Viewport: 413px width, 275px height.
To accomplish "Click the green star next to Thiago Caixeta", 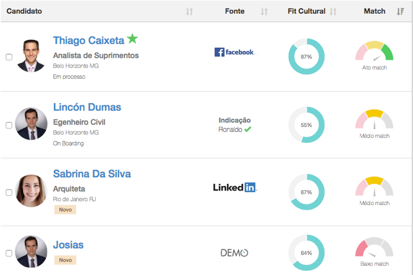I will 133,39.
